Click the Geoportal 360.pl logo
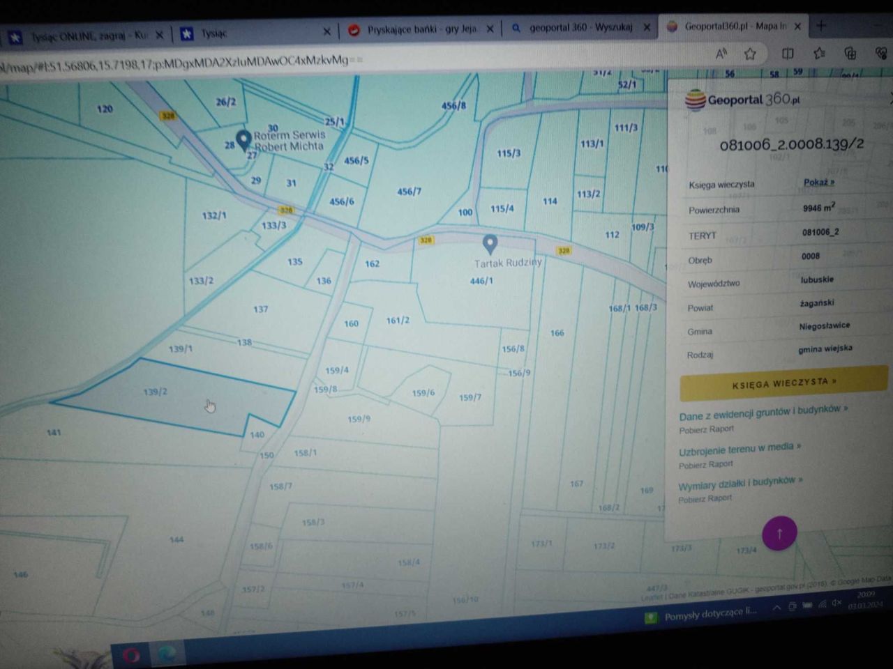The width and height of the screenshot is (893, 669). pyautogui.click(x=742, y=100)
